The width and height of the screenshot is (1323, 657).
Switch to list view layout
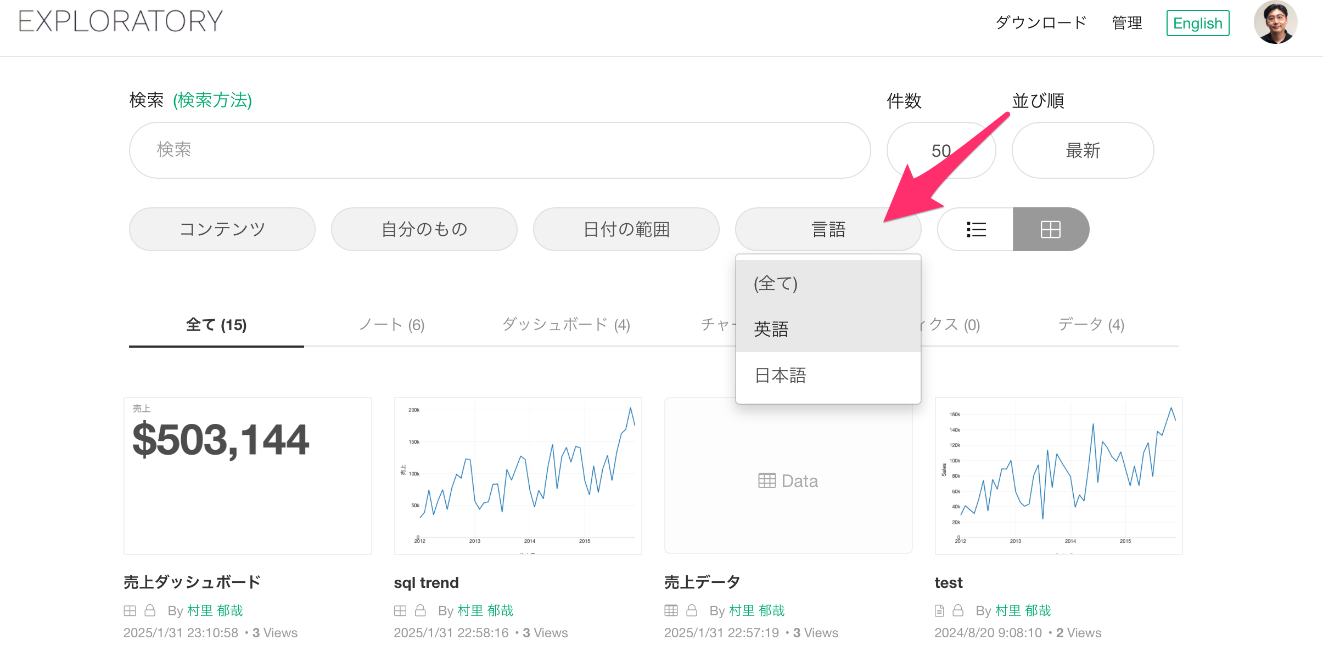[976, 229]
